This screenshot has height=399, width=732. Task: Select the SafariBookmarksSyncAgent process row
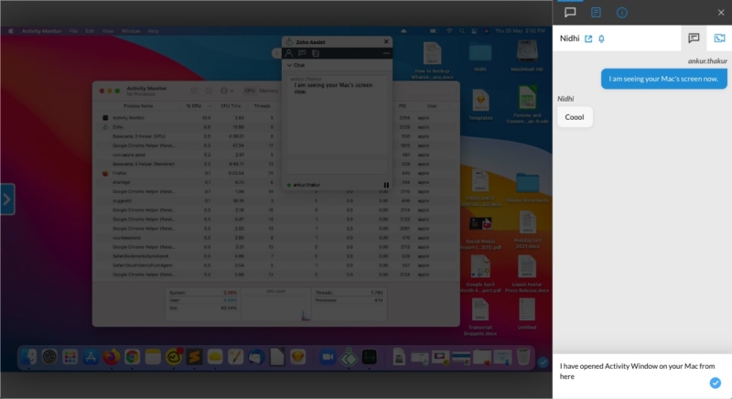[x=276, y=256]
